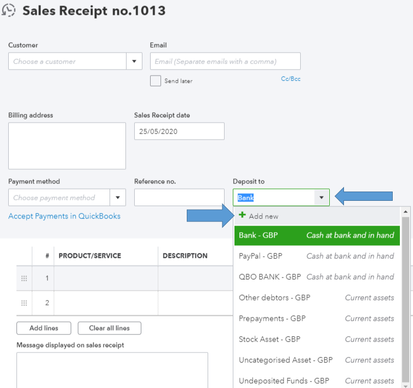Image resolution: width=413 pixels, height=388 pixels.
Task: Open the Payment method dropdown arrow
Action: 118,198
